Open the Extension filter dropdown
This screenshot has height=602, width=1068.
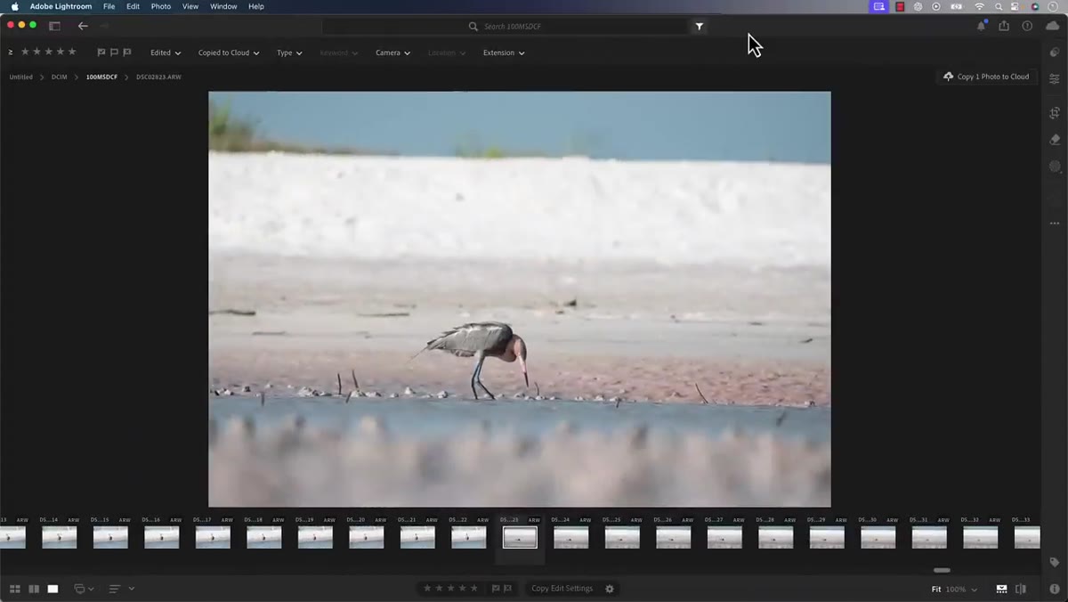click(504, 53)
